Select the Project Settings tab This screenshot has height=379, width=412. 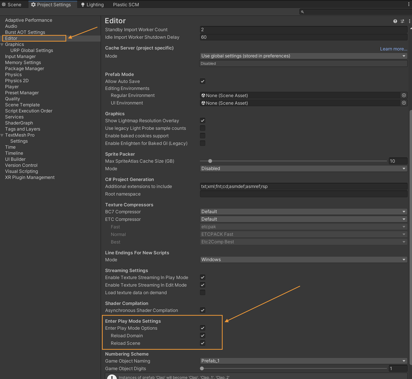(x=52, y=4)
